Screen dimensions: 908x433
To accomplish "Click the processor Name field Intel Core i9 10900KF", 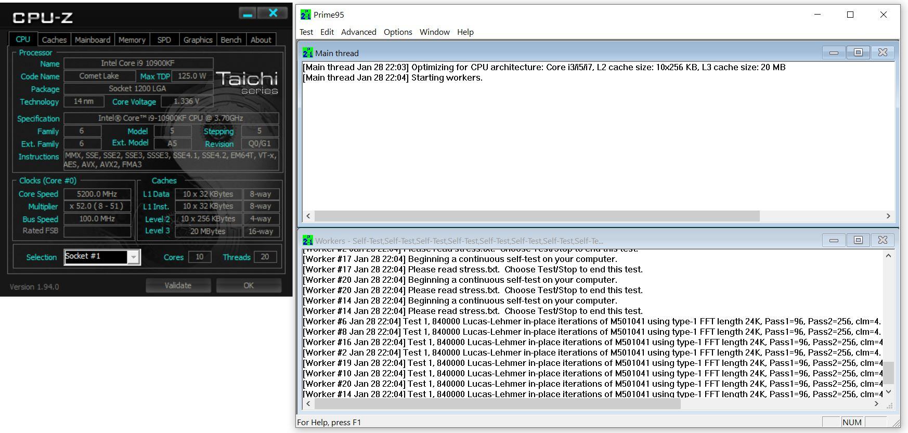I will click(x=138, y=63).
